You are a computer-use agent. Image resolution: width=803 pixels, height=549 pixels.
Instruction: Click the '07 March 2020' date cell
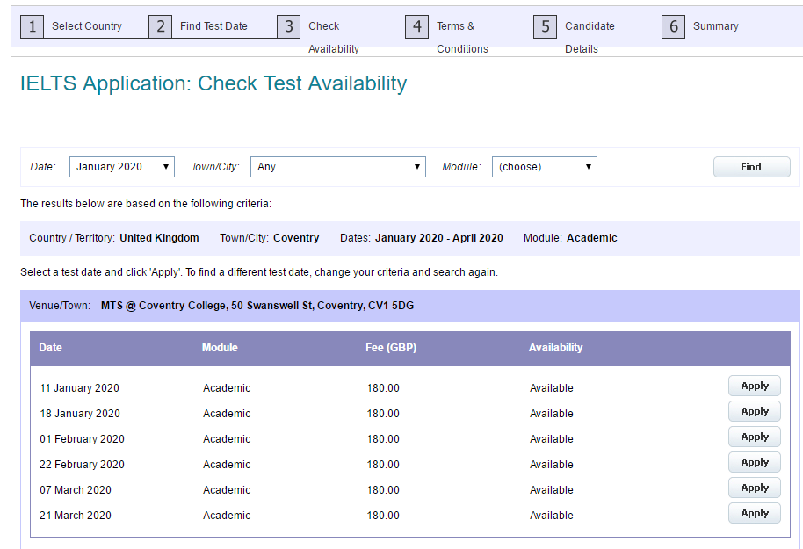click(x=76, y=490)
